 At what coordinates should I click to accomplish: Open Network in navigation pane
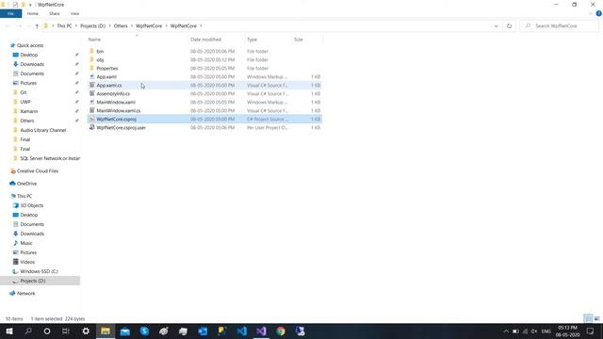pyautogui.click(x=25, y=293)
